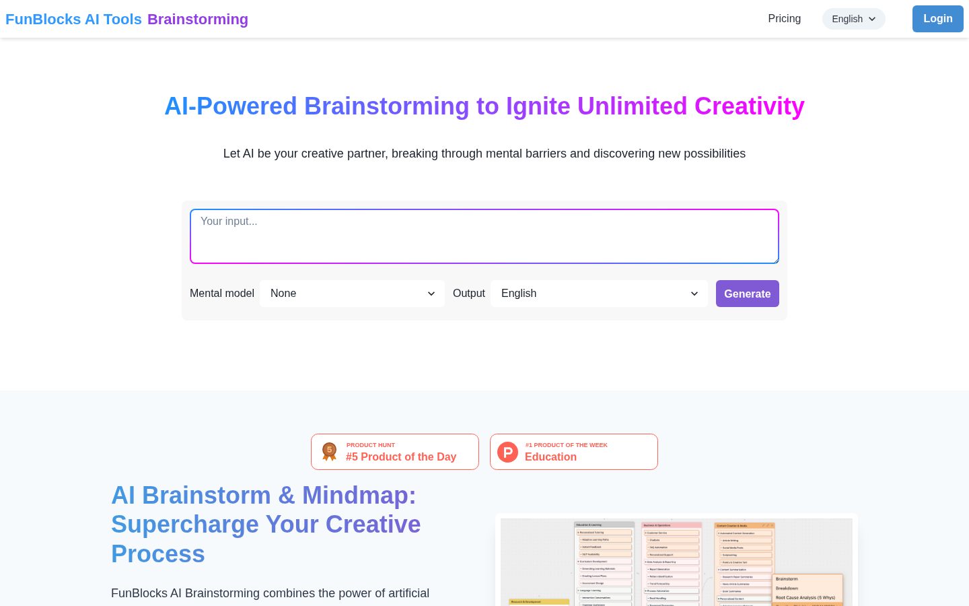This screenshot has width=969, height=606.
Task: Click the Product Hunt medal icon
Action: pos(329,451)
